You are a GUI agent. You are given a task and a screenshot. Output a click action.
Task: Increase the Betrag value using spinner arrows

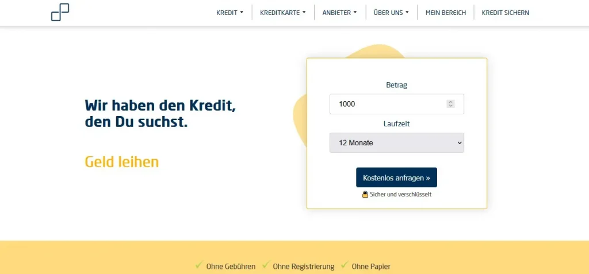(451, 102)
